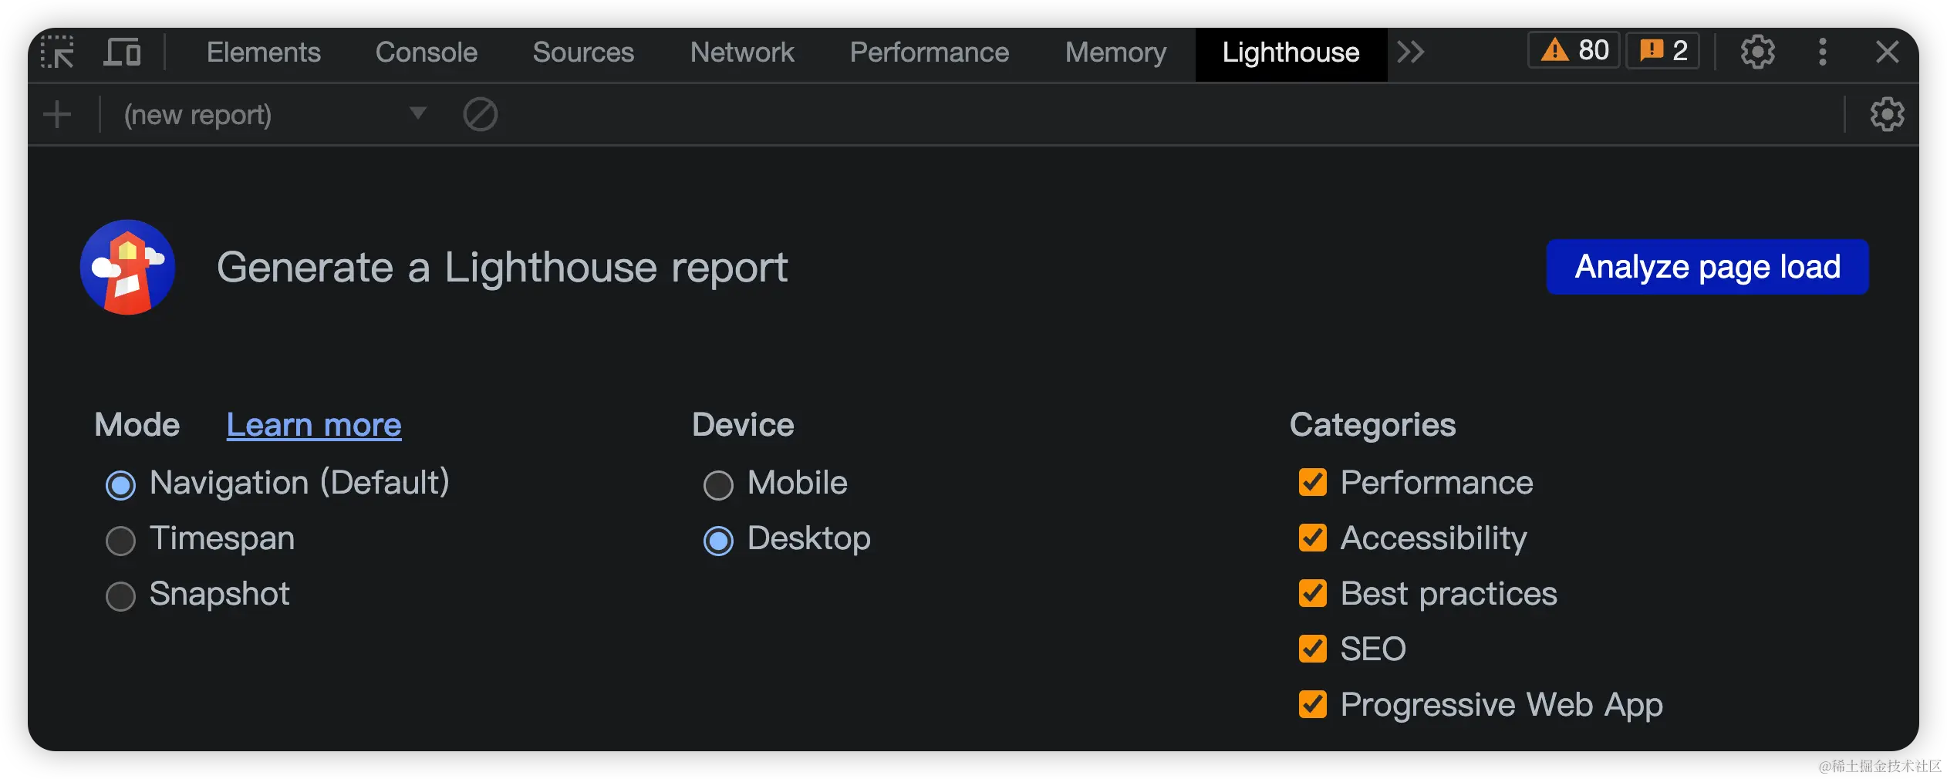Click the add new report plus icon
The image size is (1947, 779).
pos(57,115)
